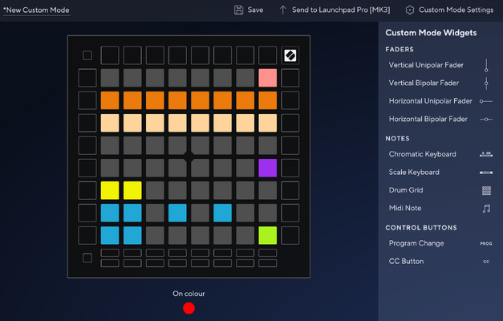Select the pink pad in the top grid row
The height and width of the screenshot is (321, 503).
tap(267, 78)
